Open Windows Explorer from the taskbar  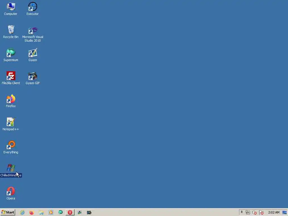41,213
